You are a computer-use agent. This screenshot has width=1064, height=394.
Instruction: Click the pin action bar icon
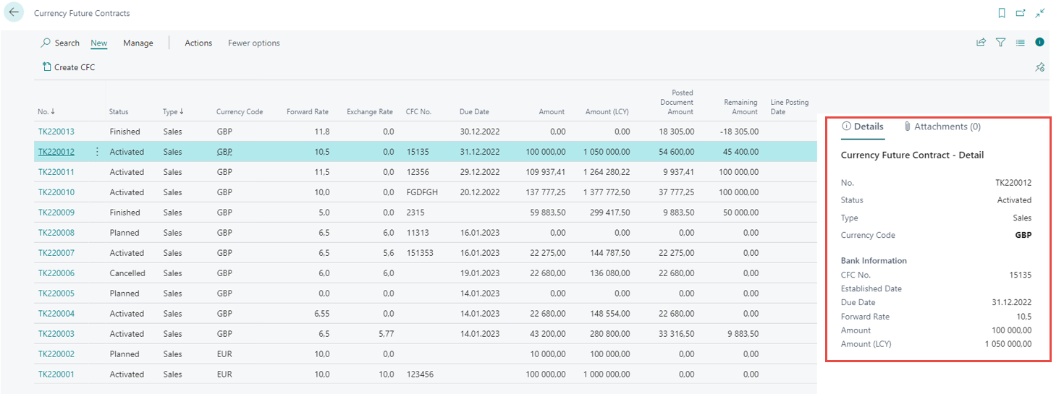(x=1039, y=67)
